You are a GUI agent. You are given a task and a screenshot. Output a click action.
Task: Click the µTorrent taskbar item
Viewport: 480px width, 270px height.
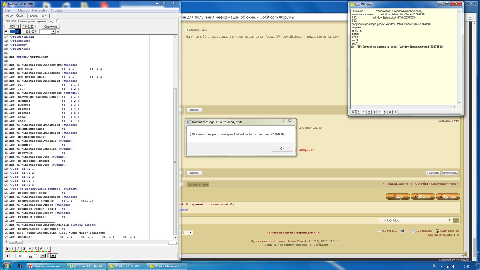click(87, 266)
